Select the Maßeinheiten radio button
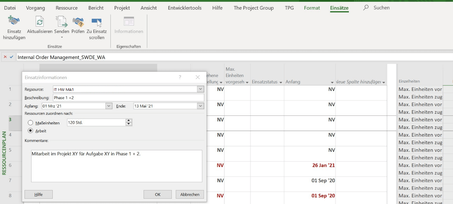The image size is (453, 204). click(31, 123)
